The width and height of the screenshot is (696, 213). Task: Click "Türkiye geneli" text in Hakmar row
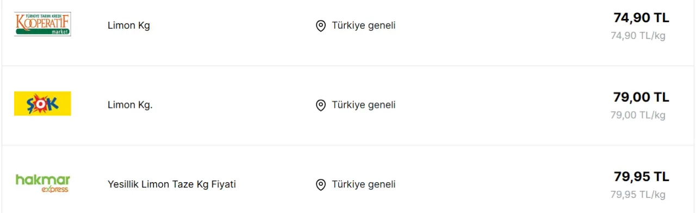(364, 184)
